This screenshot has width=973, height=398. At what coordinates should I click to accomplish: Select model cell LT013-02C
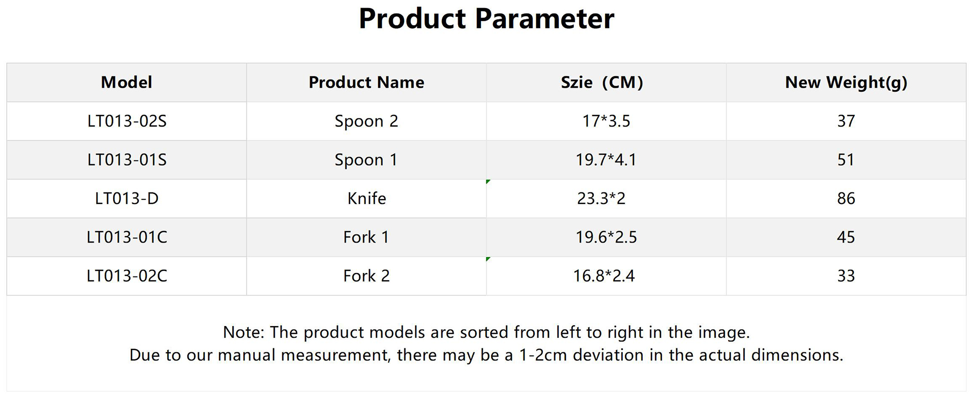[126, 276]
